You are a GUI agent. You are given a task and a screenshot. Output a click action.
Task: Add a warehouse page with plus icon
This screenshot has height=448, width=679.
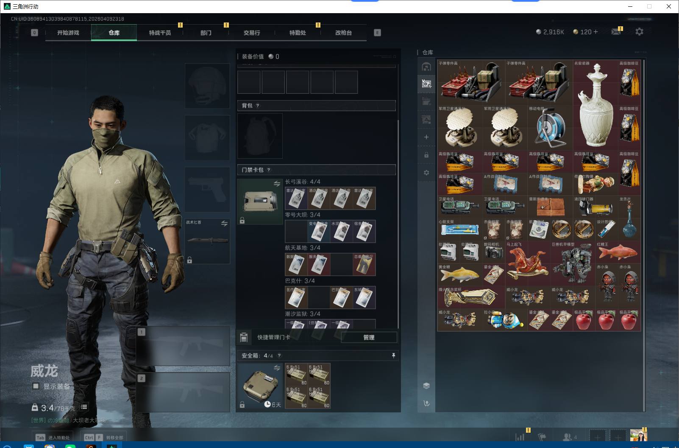click(426, 137)
